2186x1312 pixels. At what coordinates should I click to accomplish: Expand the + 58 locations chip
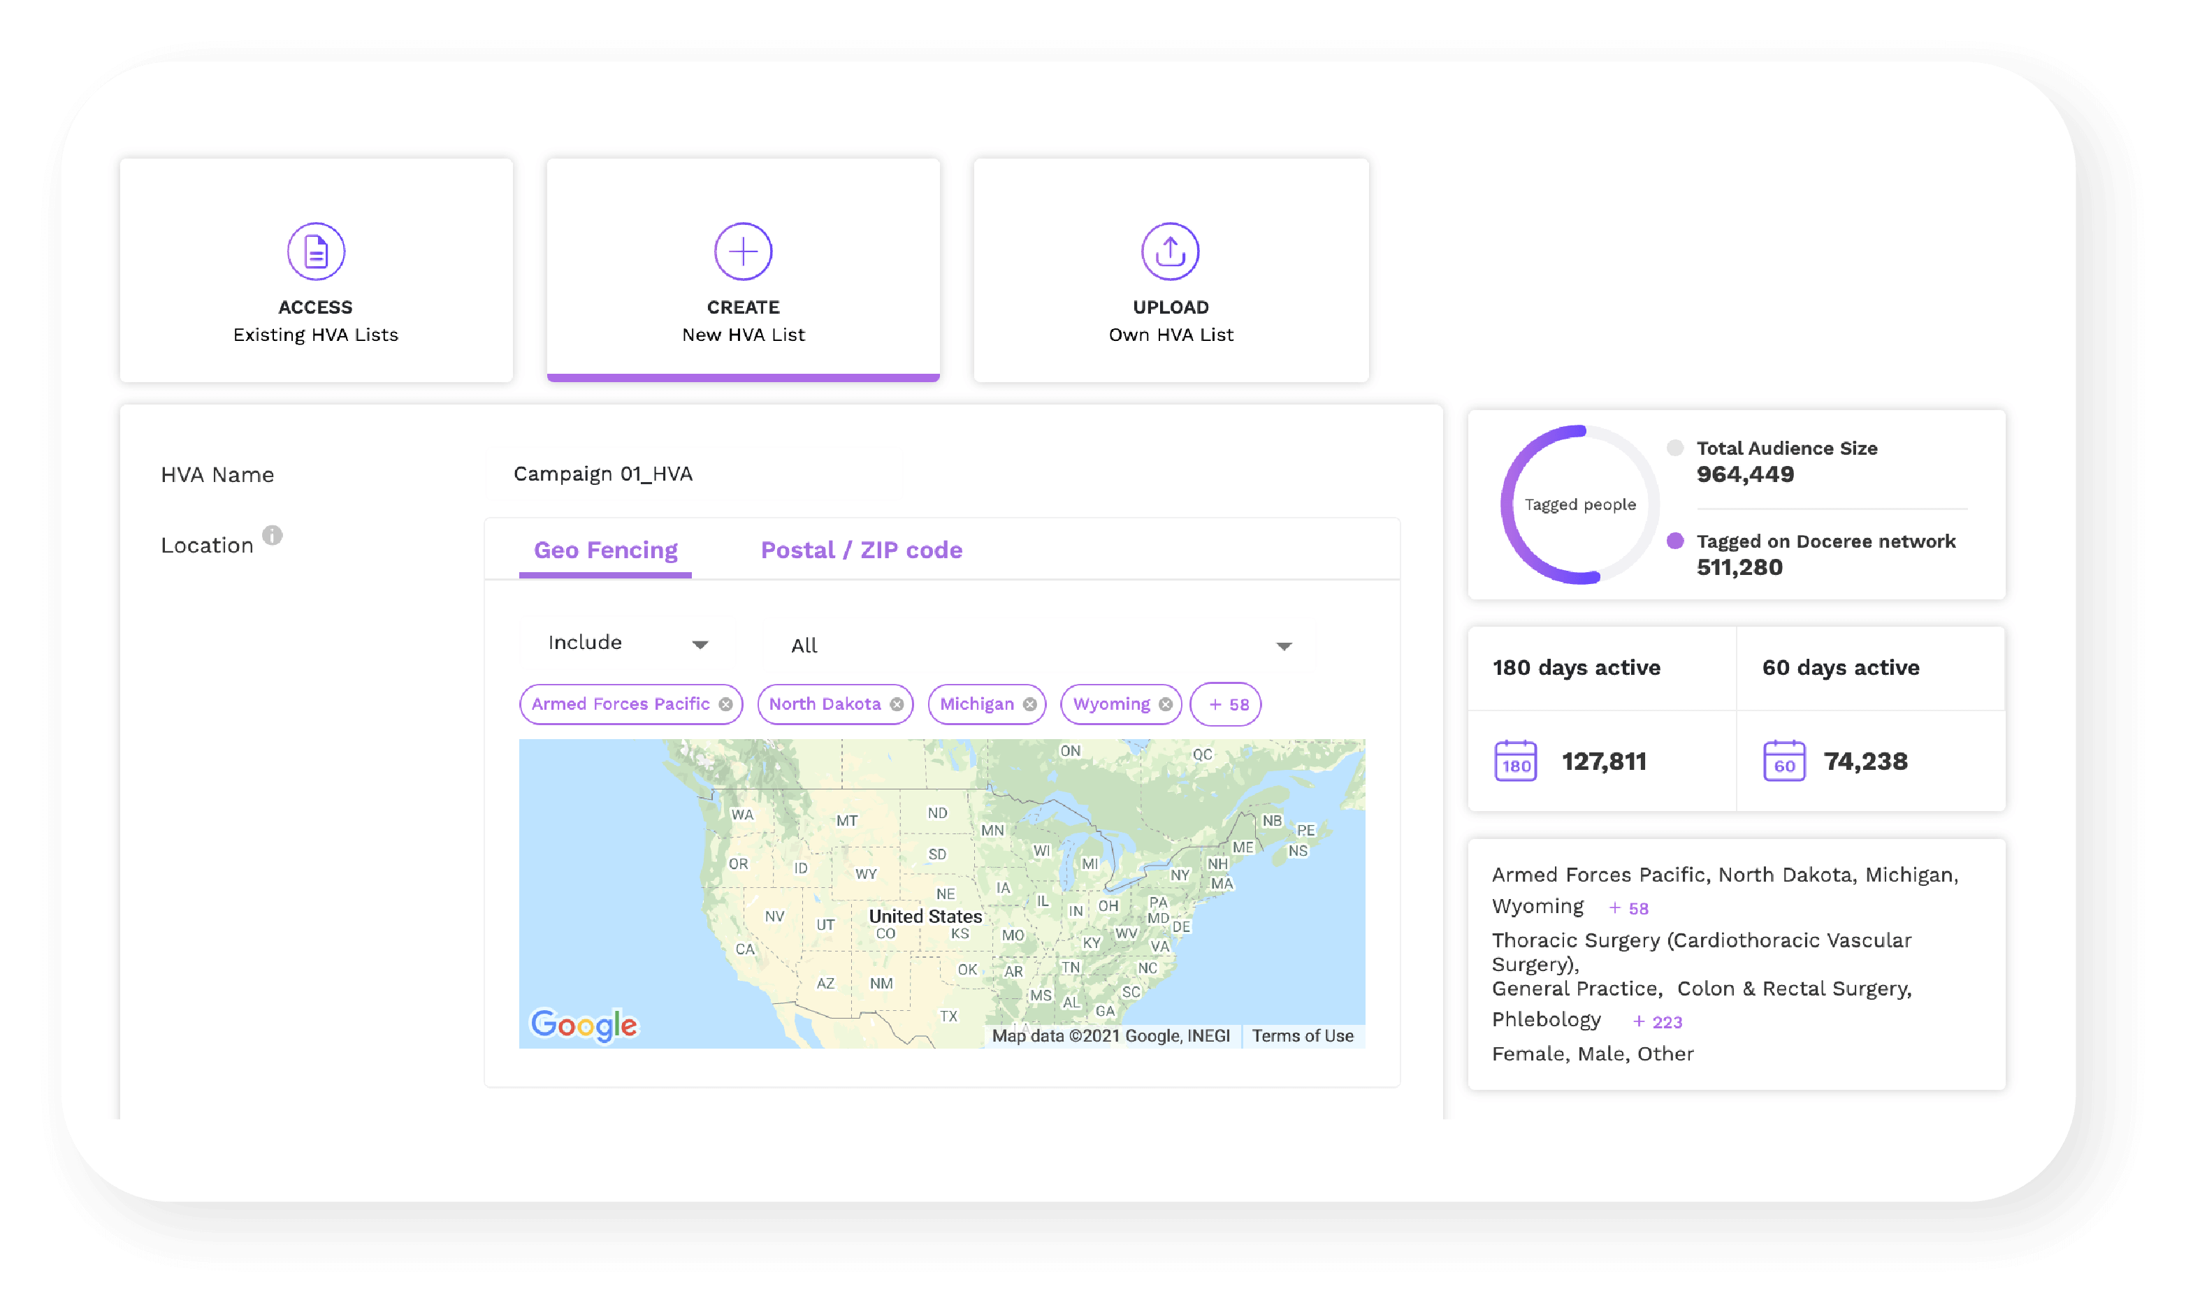1226,705
